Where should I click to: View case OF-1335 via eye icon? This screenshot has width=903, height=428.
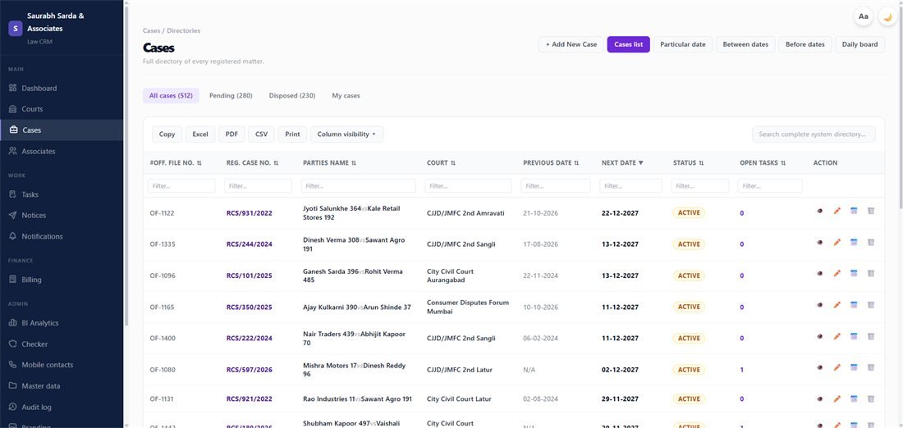(x=819, y=242)
